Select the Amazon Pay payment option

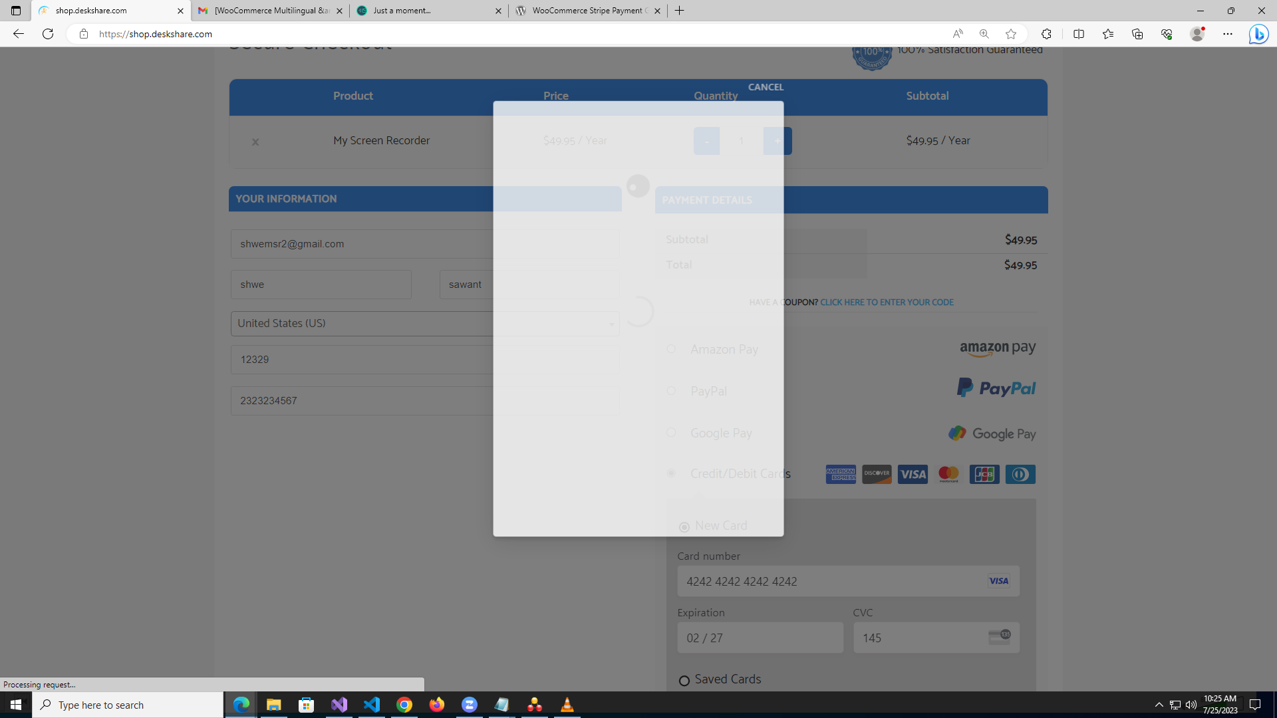pyautogui.click(x=671, y=349)
